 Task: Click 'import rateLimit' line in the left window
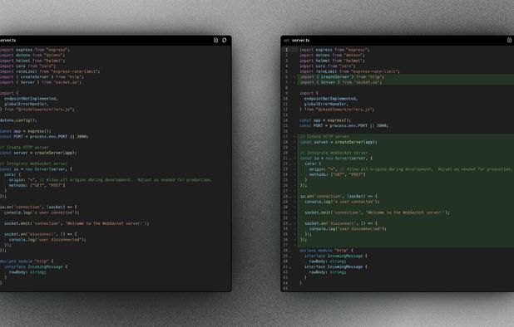point(50,71)
